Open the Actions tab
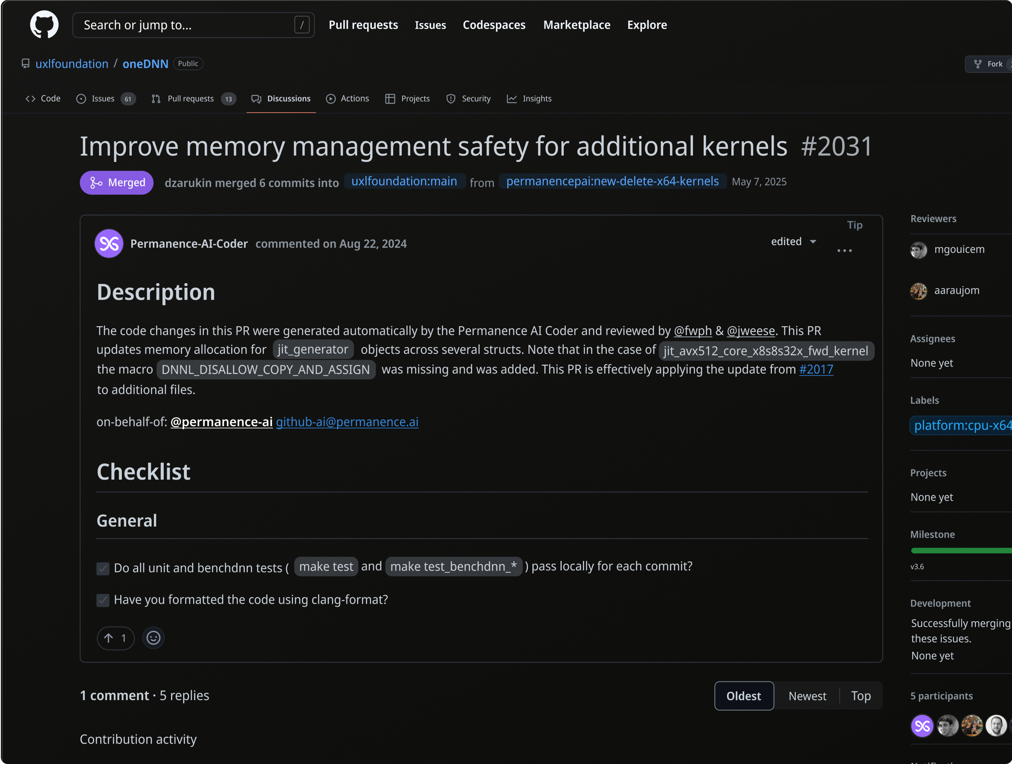Image resolution: width=1012 pixels, height=764 pixels. click(x=347, y=98)
